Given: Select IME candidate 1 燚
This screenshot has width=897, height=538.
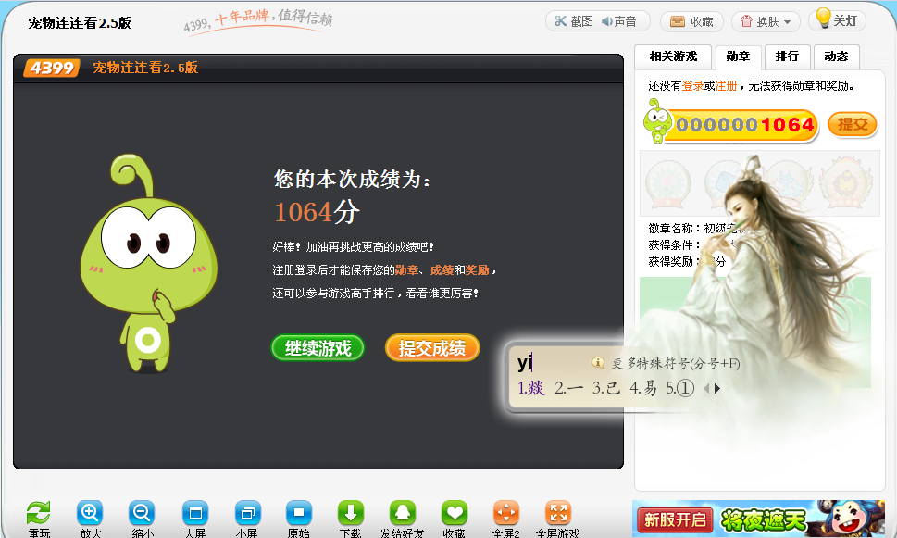Looking at the screenshot, I should pos(530,388).
